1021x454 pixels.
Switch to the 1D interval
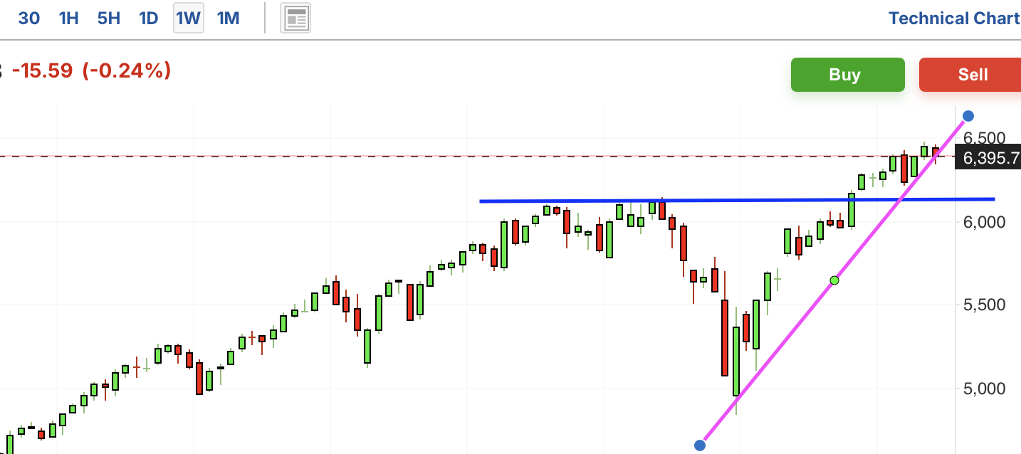(148, 19)
